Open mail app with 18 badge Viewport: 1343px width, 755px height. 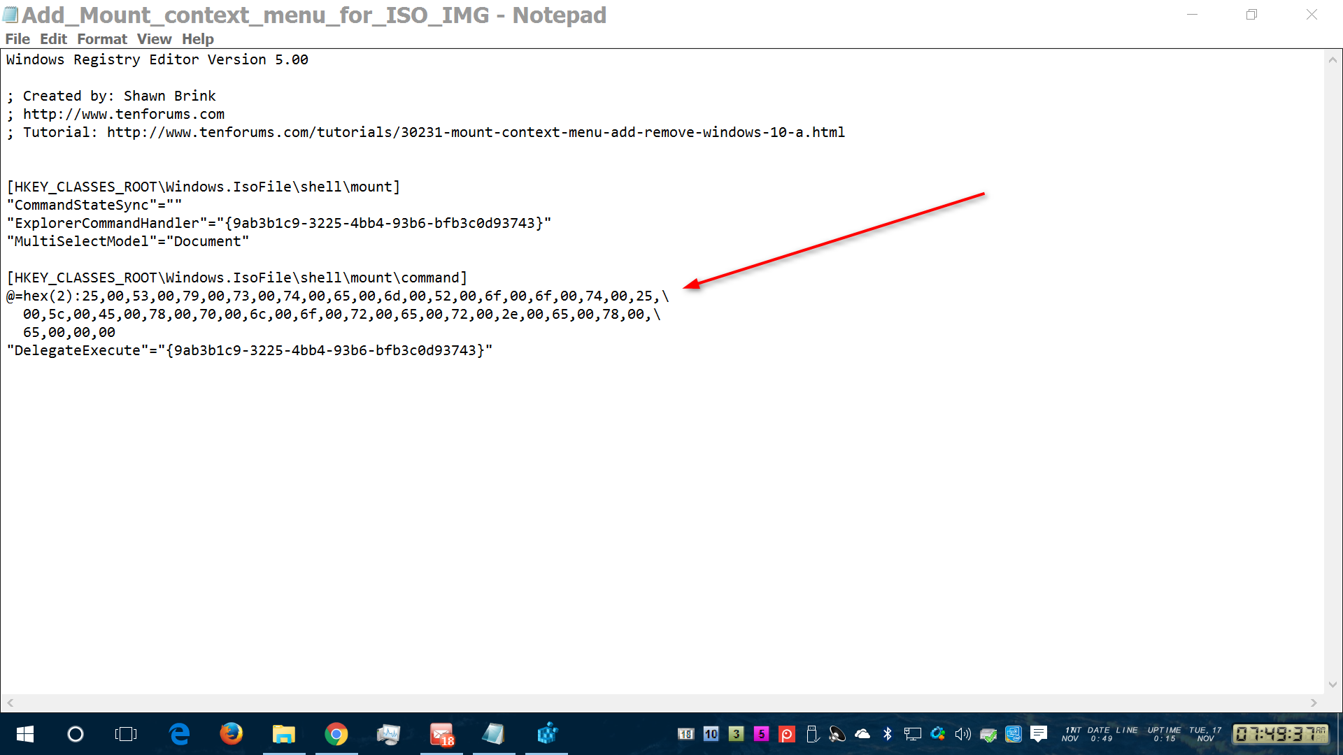click(x=442, y=734)
